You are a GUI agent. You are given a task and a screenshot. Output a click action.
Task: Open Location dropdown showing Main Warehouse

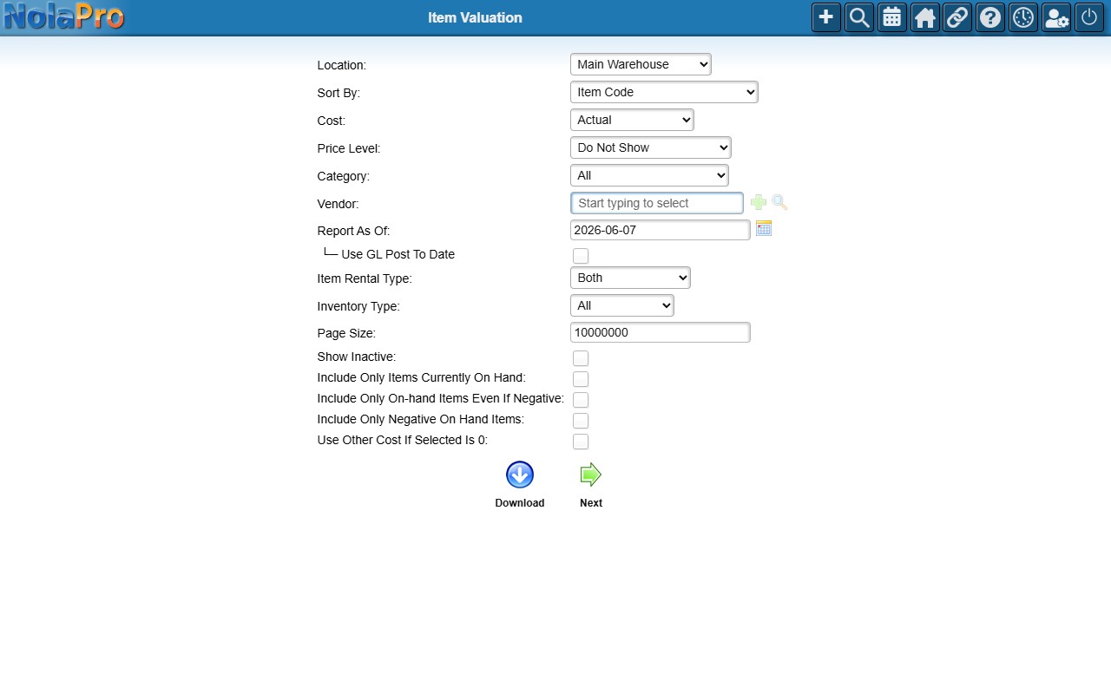pyautogui.click(x=641, y=64)
